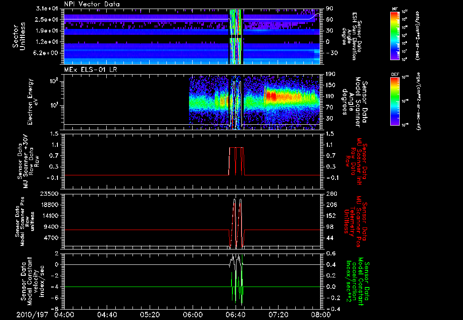Click the 60 degree elevation tick label
The height and width of the screenshot is (320, 463).
329,19
